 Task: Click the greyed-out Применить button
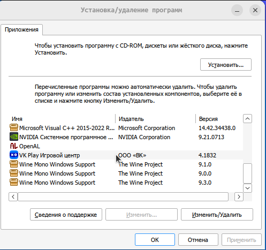pyautogui.click(x=241, y=240)
